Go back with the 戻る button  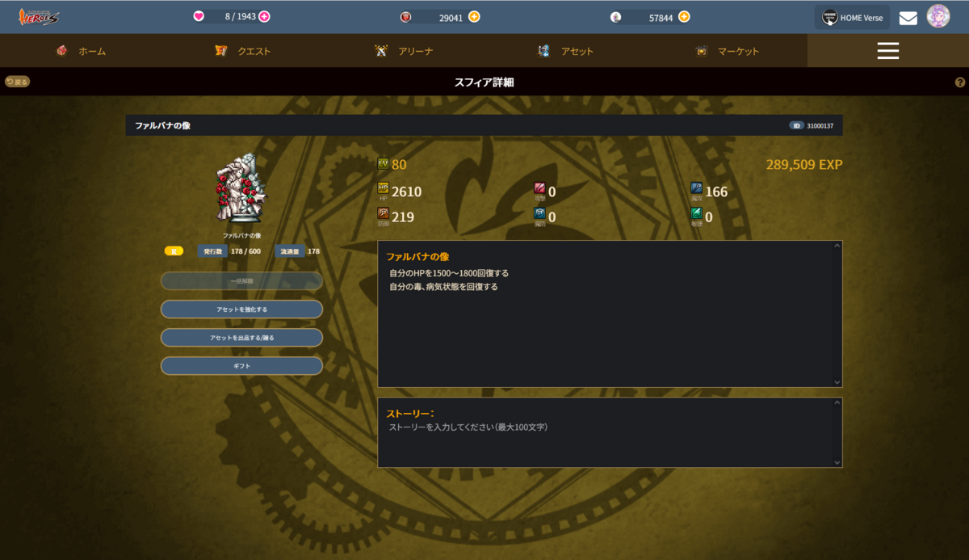pos(17,82)
